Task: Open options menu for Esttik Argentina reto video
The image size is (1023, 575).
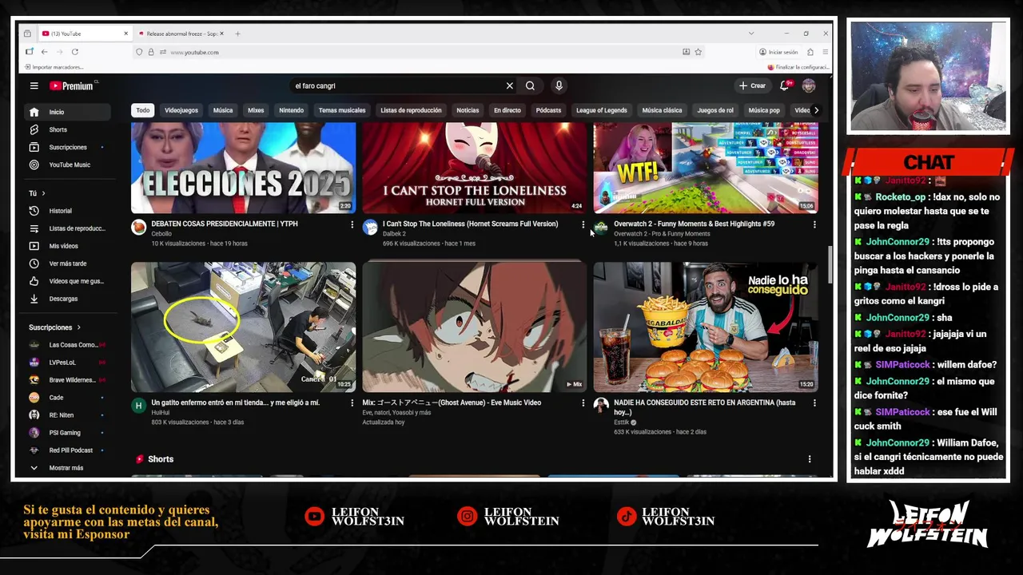Action: coord(814,404)
